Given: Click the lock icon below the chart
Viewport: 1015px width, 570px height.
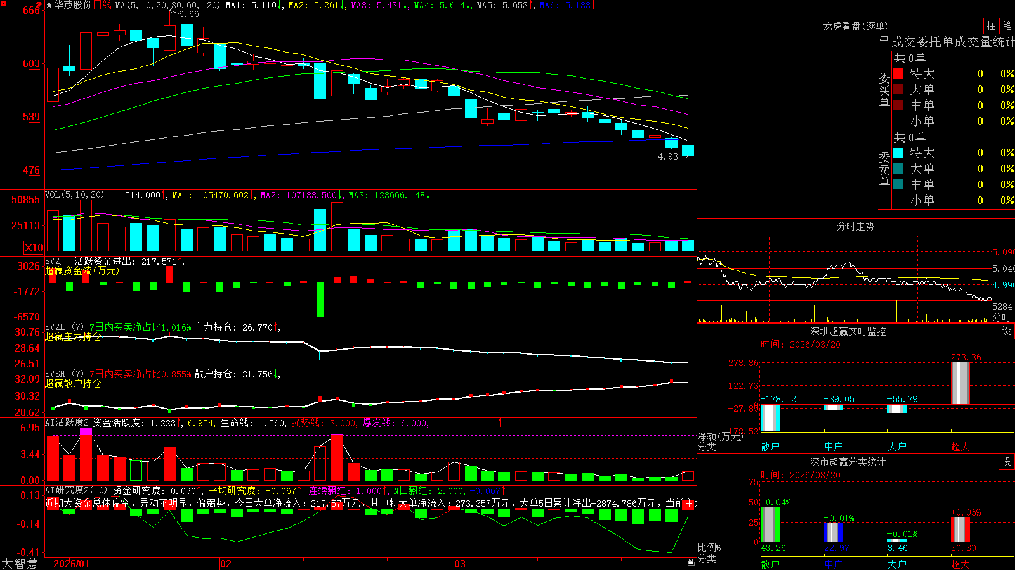Looking at the screenshot, I should point(691,562).
